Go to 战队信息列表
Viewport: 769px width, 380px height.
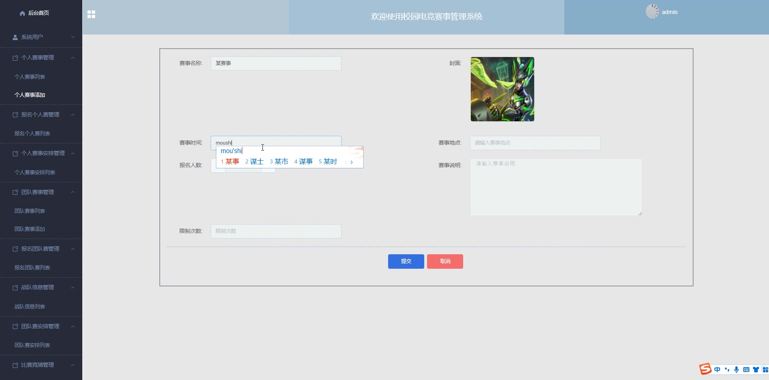[x=30, y=307]
